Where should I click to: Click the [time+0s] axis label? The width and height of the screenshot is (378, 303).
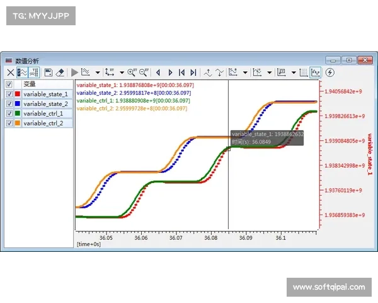tap(89, 244)
